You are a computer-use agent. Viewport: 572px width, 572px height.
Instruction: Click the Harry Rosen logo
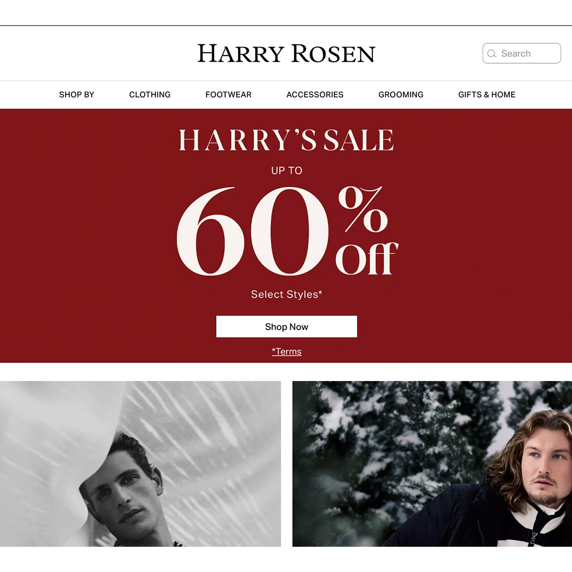point(286,54)
